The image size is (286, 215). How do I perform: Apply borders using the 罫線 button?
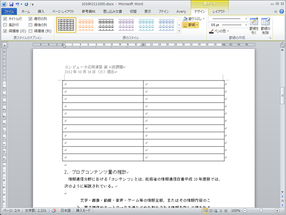click(189, 25)
